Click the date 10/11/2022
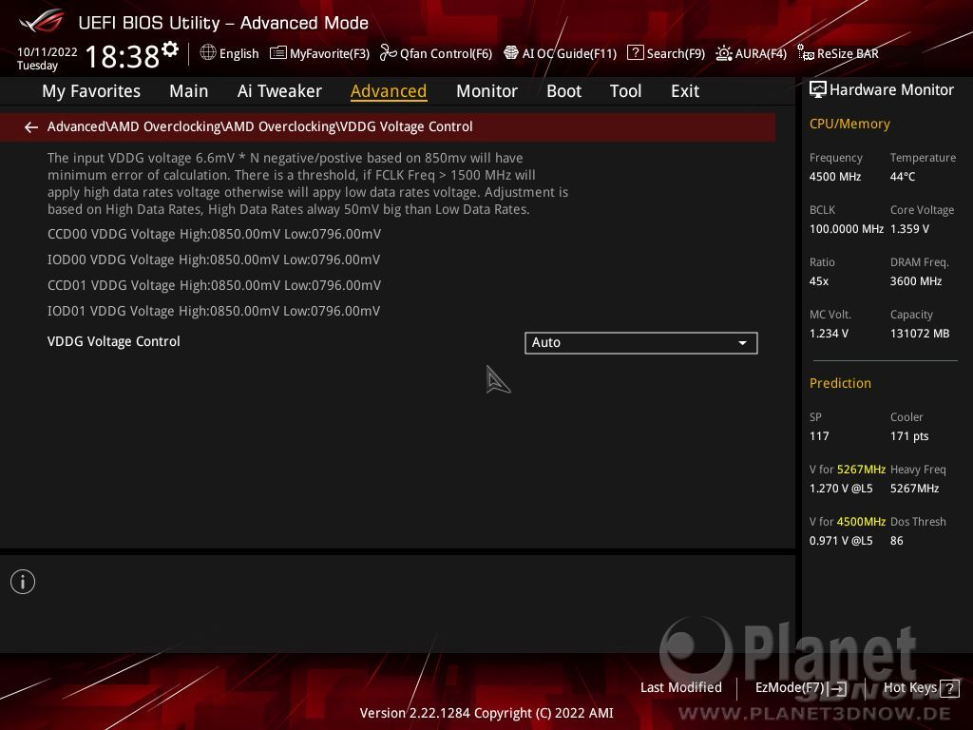 coord(48,52)
